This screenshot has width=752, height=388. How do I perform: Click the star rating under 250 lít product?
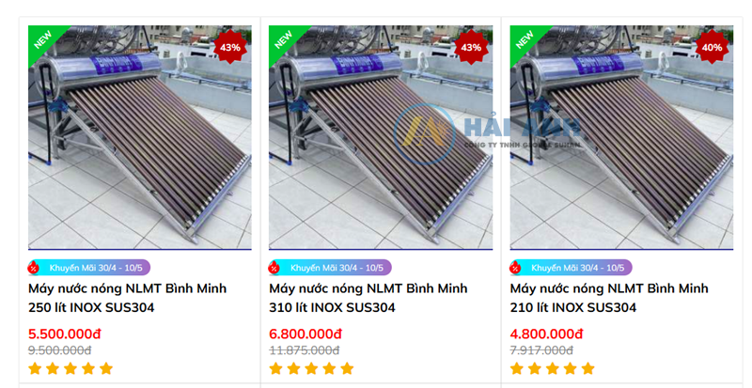70,368
